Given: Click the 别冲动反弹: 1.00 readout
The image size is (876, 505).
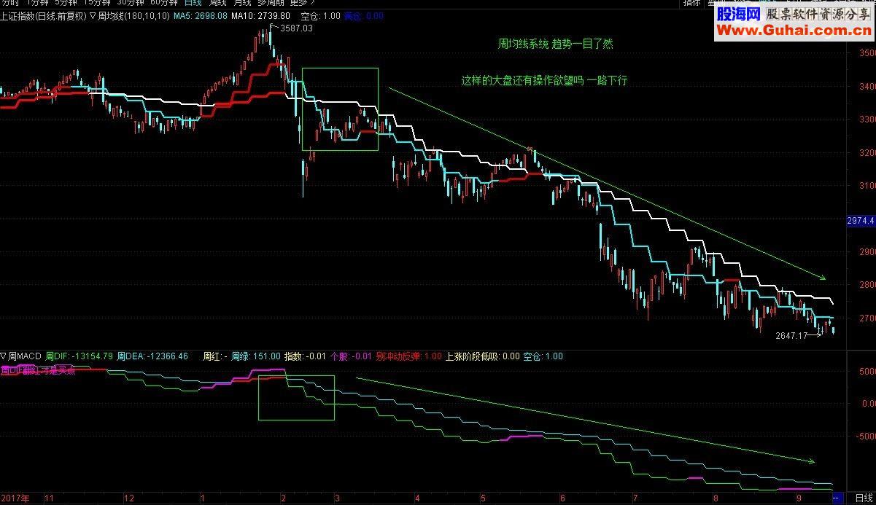Looking at the screenshot, I should 409,356.
